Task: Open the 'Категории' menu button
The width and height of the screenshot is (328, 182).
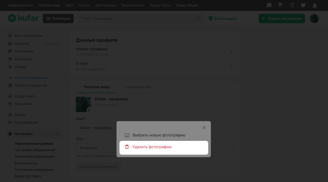Action: tap(58, 19)
